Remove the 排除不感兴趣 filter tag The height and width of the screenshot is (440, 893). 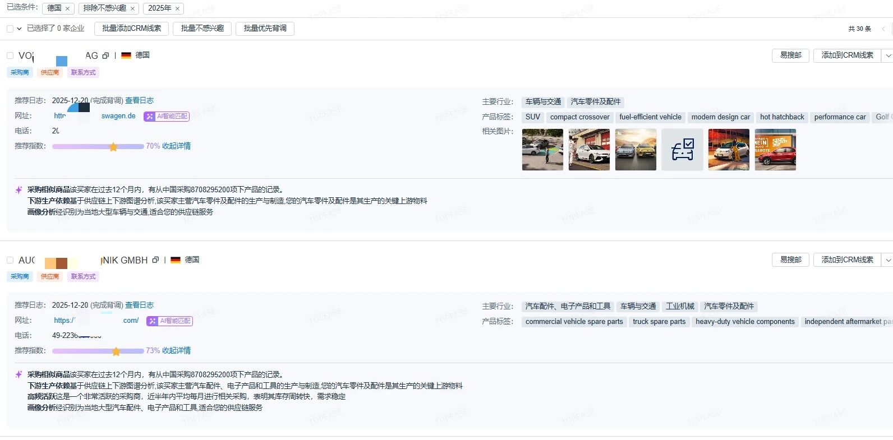(x=132, y=8)
